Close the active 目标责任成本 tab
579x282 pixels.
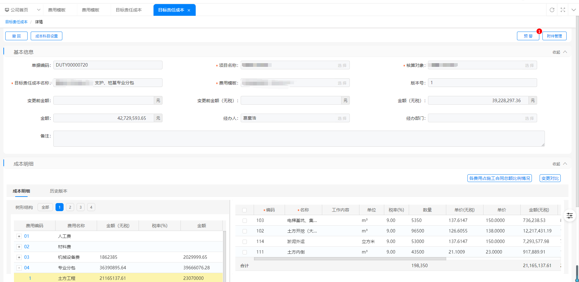(189, 10)
